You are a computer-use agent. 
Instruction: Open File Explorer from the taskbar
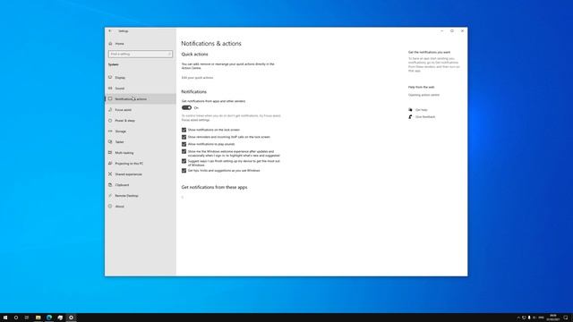click(x=38, y=318)
